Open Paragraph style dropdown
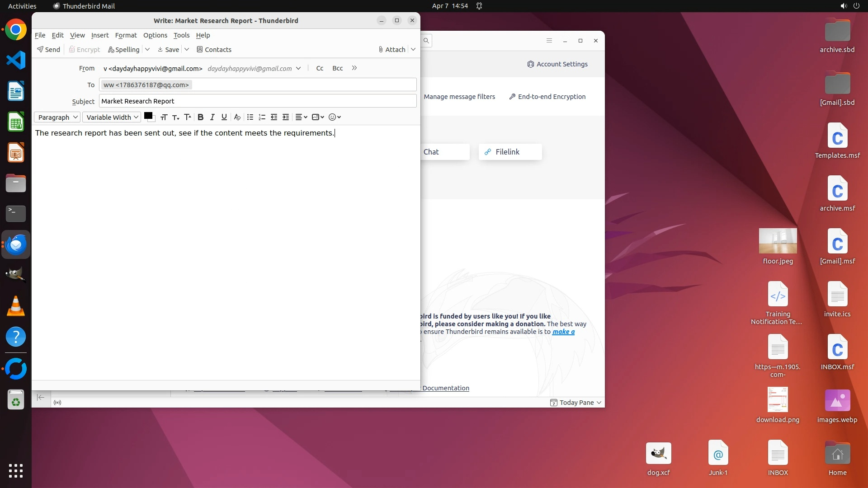The image size is (868, 488). click(57, 117)
